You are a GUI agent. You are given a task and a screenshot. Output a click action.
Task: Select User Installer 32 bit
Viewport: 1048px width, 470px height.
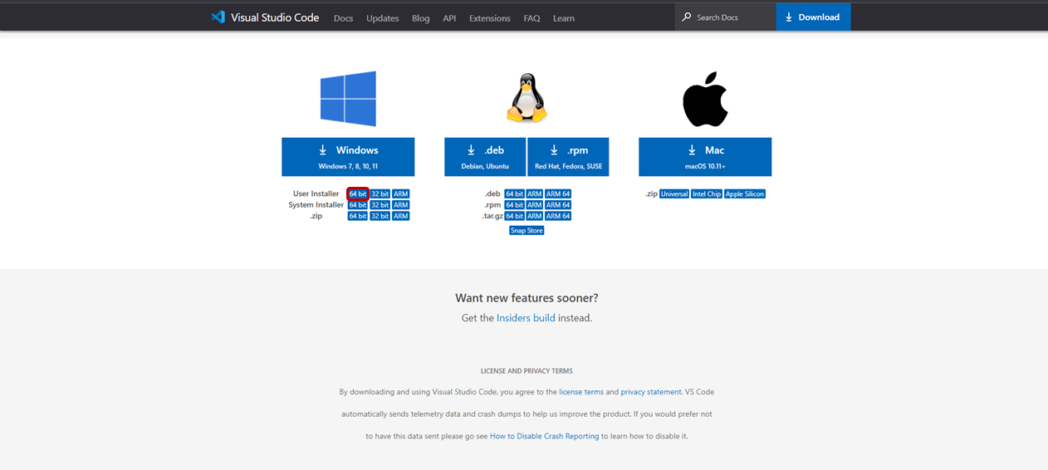pyautogui.click(x=380, y=194)
